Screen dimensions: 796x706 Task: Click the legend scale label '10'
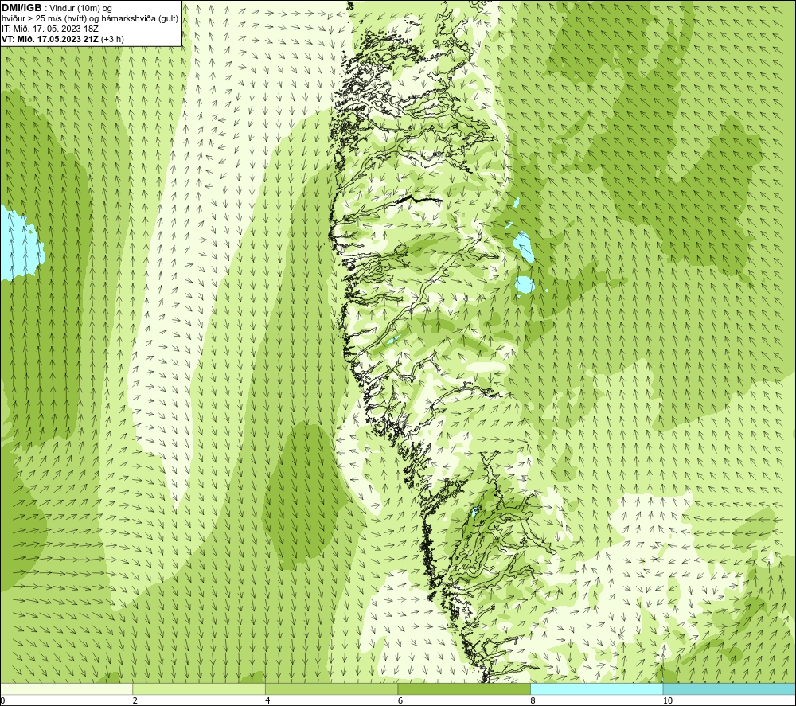click(668, 701)
